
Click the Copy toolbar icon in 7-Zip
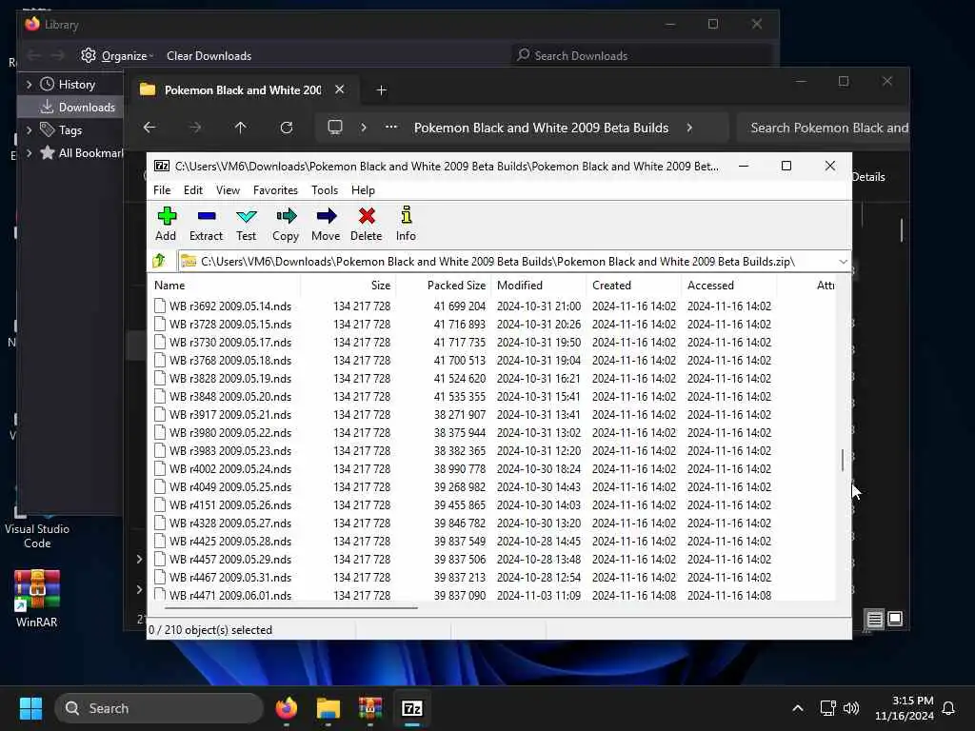pyautogui.click(x=286, y=224)
